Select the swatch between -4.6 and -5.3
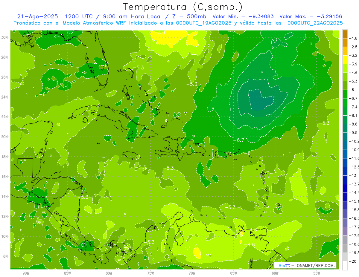Screen dimensions: 359x277 click(345, 77)
